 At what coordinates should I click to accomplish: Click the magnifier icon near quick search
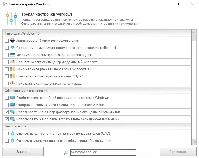click(66, 153)
